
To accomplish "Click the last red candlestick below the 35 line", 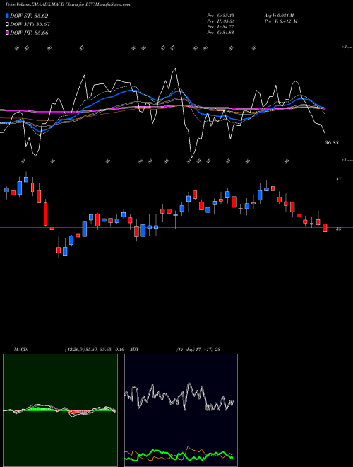I will click(325, 228).
